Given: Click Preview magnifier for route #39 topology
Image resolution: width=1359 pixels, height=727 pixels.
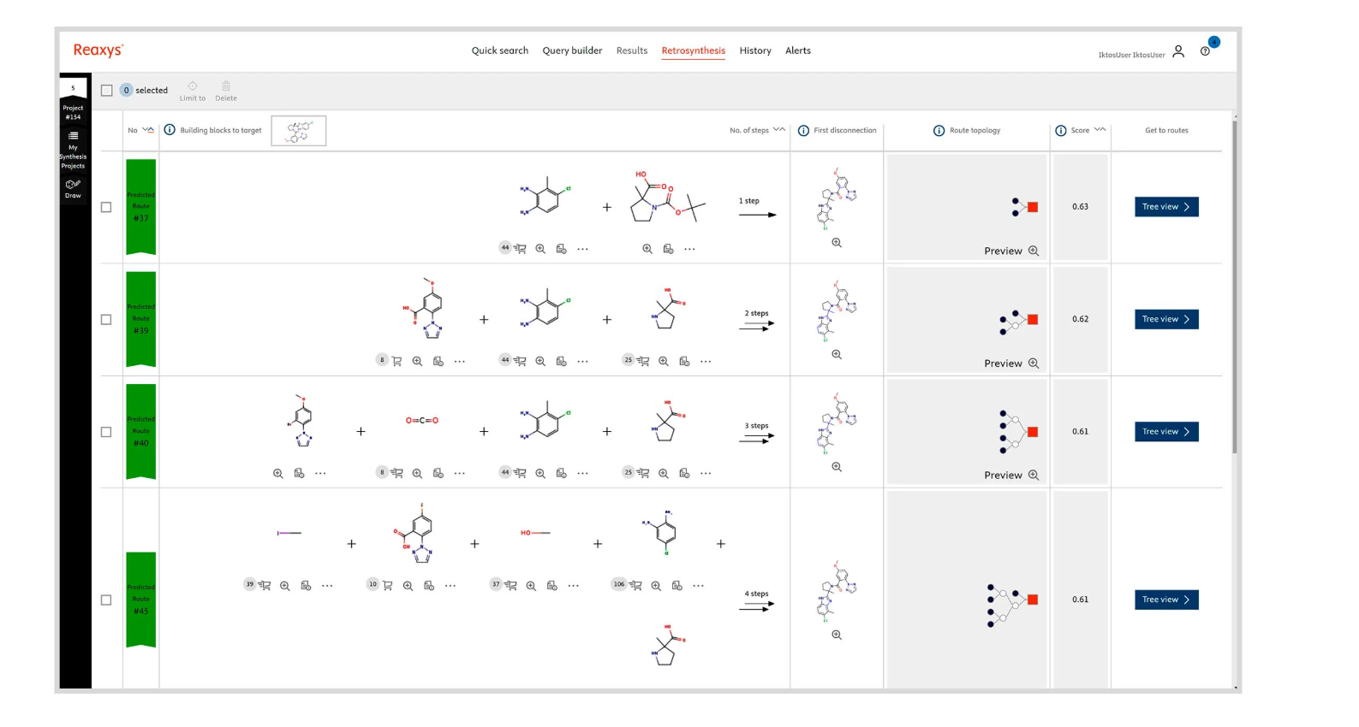Looking at the screenshot, I should tap(1034, 363).
